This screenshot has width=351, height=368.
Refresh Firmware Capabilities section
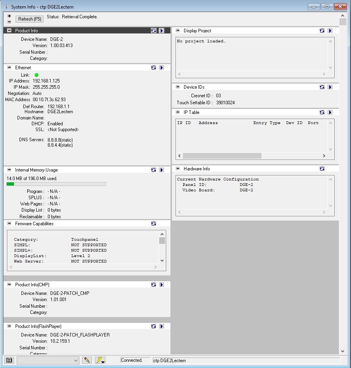(x=154, y=224)
